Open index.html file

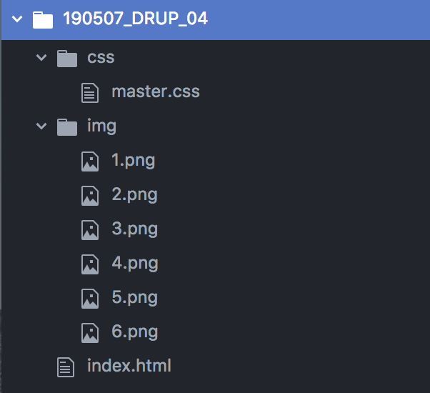tap(129, 366)
